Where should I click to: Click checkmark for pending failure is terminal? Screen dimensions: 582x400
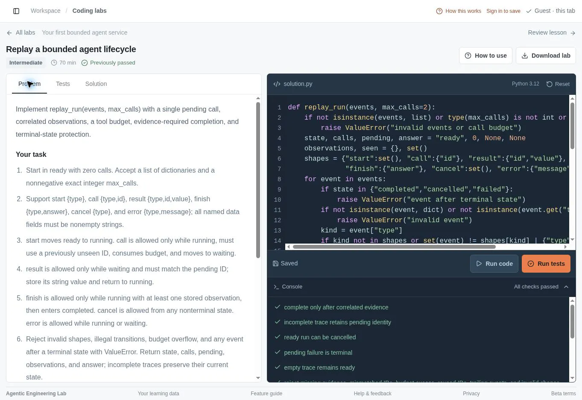tap(278, 352)
